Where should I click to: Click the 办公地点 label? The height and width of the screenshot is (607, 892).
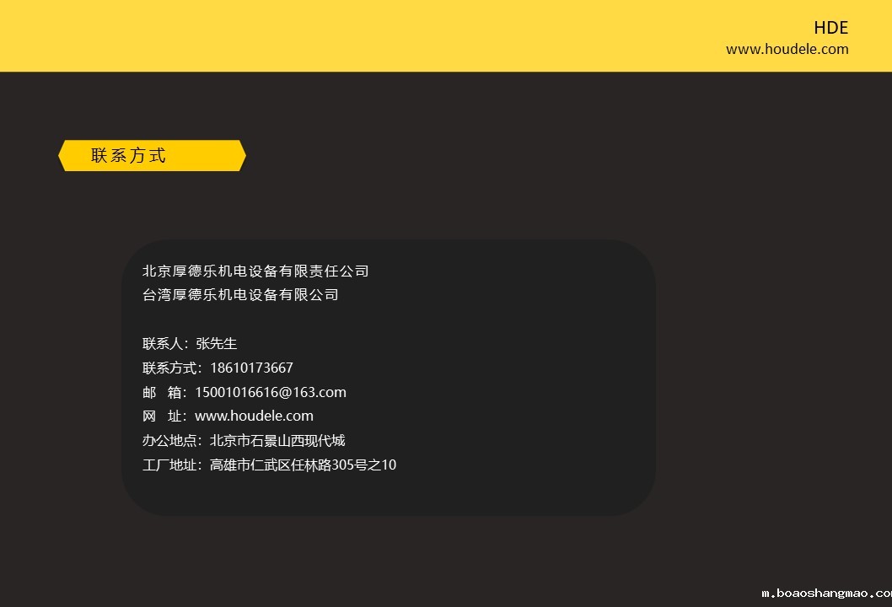(171, 441)
